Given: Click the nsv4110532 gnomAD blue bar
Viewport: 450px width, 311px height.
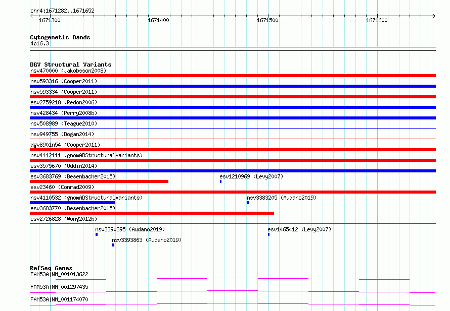Looking at the screenshot, I should click(x=72, y=203).
